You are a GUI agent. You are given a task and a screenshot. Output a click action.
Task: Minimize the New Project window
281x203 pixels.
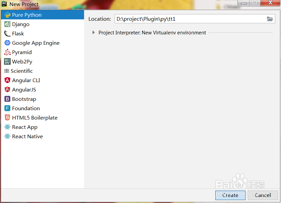(243, 3)
